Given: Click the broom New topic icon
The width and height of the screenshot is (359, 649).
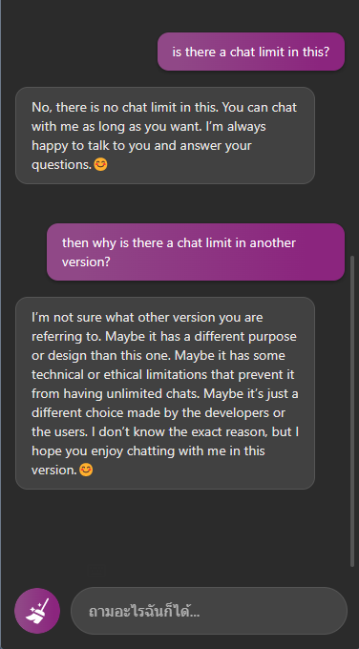Looking at the screenshot, I should [x=37, y=611].
